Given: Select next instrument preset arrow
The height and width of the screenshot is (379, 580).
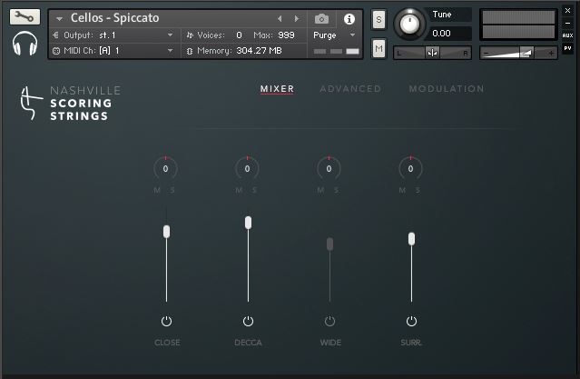Looking at the screenshot, I should (x=297, y=18).
